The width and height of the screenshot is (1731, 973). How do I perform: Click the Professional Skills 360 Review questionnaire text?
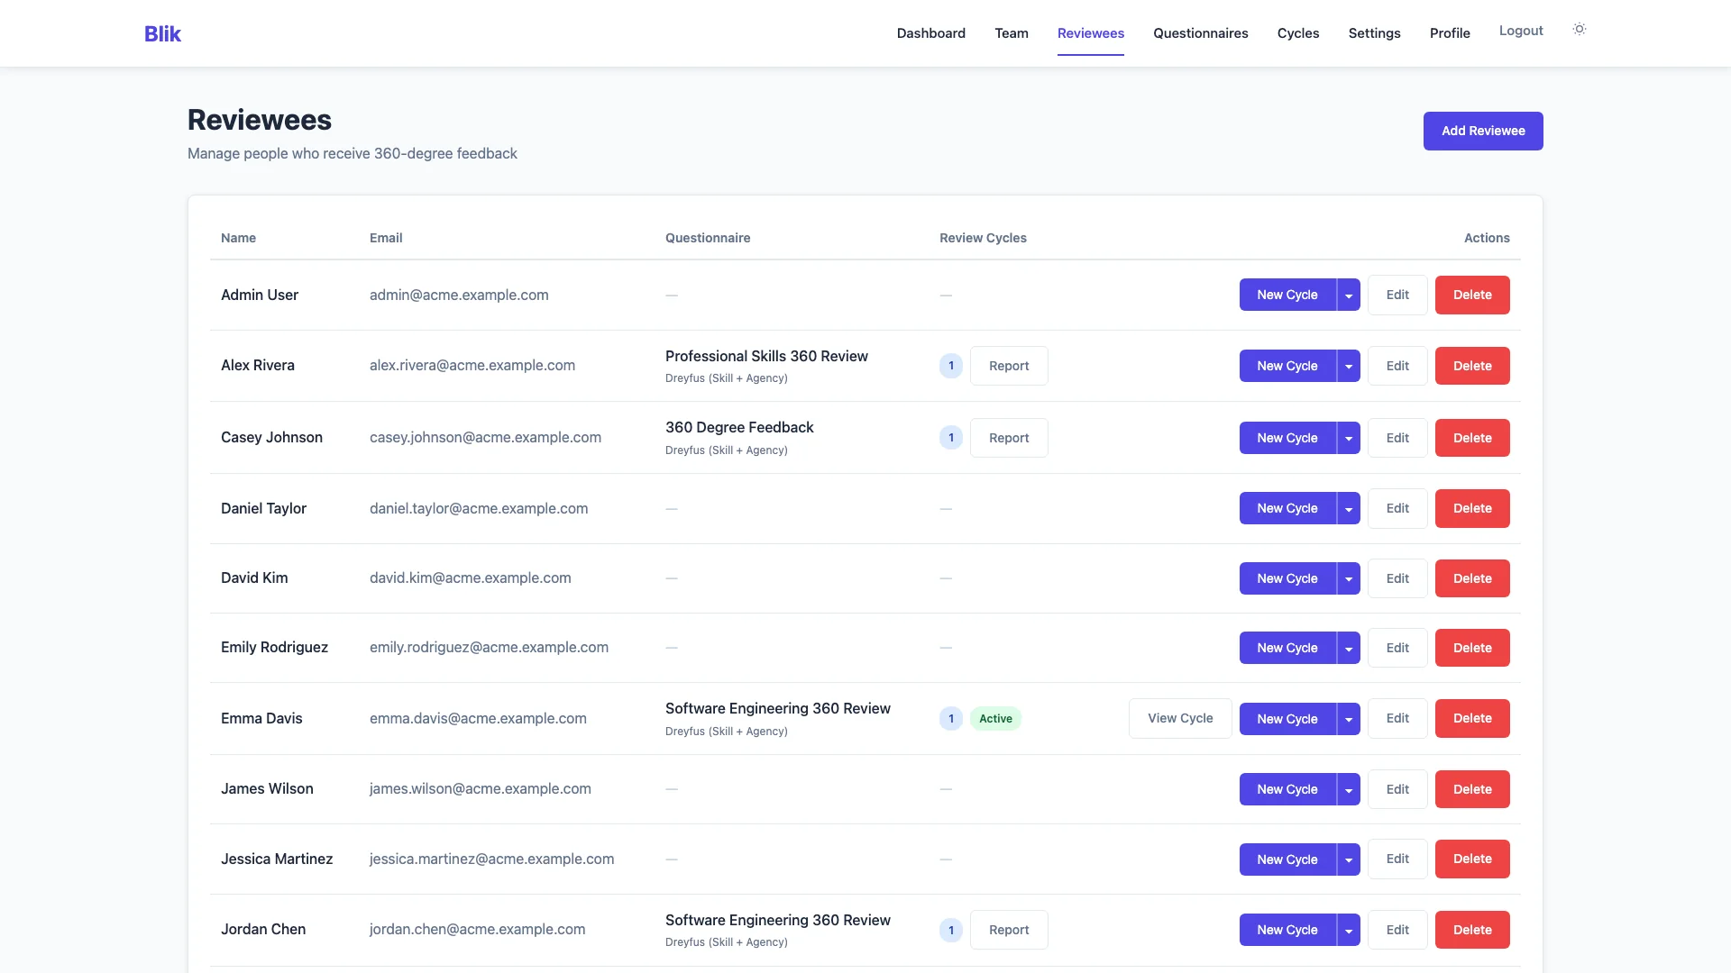click(x=766, y=356)
